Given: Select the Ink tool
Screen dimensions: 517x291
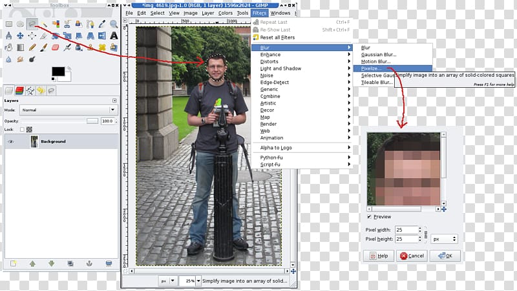Looking at the screenshot, I should 78,47.
